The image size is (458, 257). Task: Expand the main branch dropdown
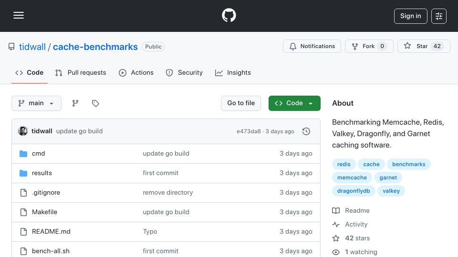pyautogui.click(x=37, y=103)
